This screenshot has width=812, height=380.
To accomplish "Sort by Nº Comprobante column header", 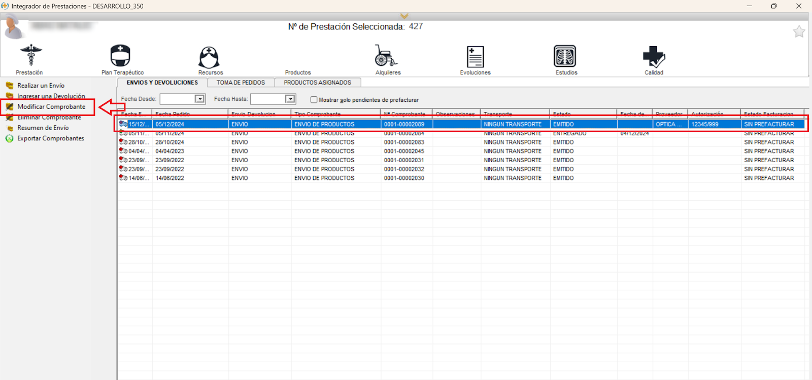I will click(x=407, y=113).
